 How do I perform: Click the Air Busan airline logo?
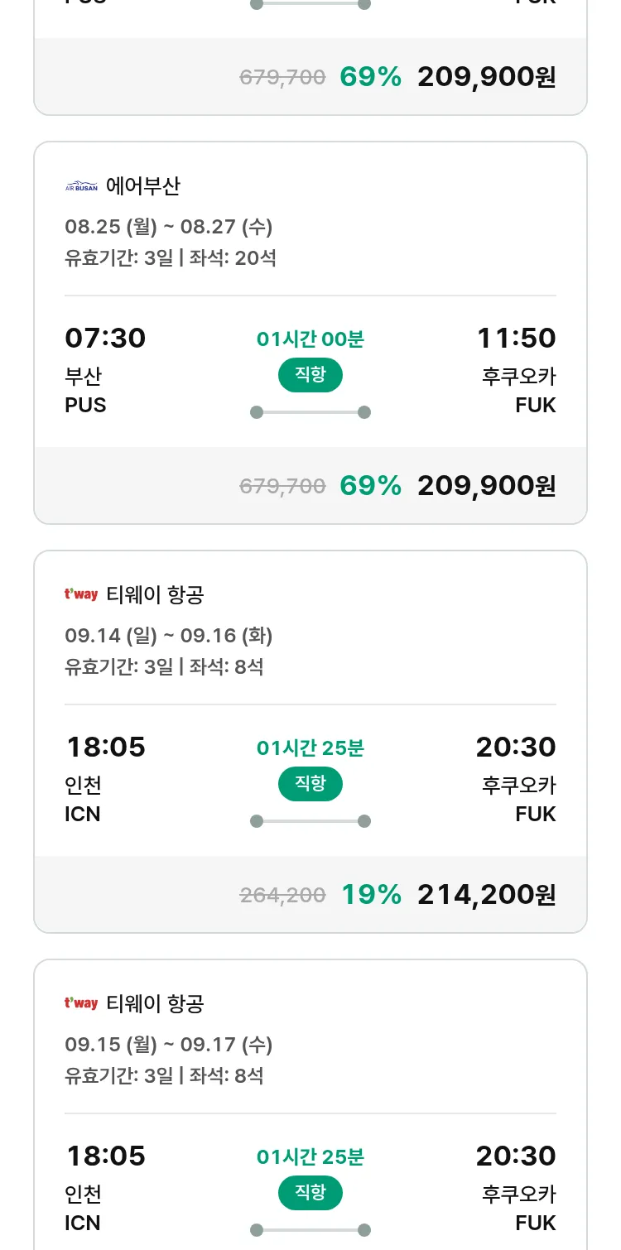click(81, 187)
